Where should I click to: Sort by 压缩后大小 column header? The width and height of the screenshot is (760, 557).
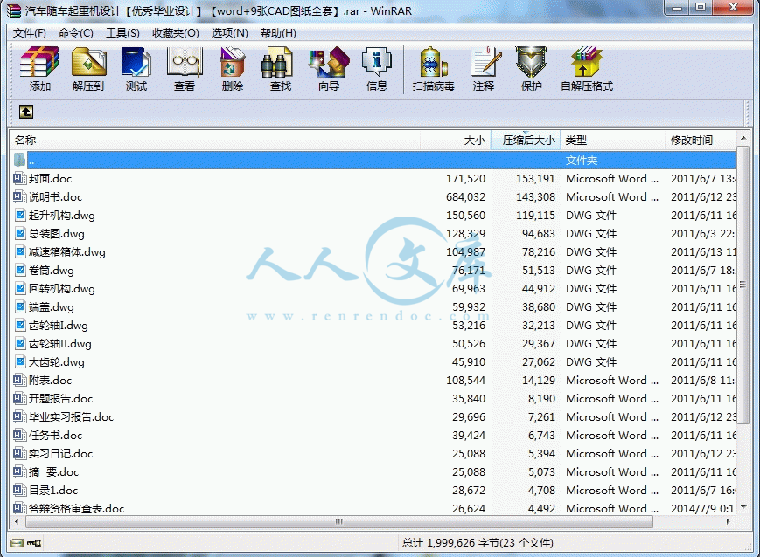click(526, 141)
